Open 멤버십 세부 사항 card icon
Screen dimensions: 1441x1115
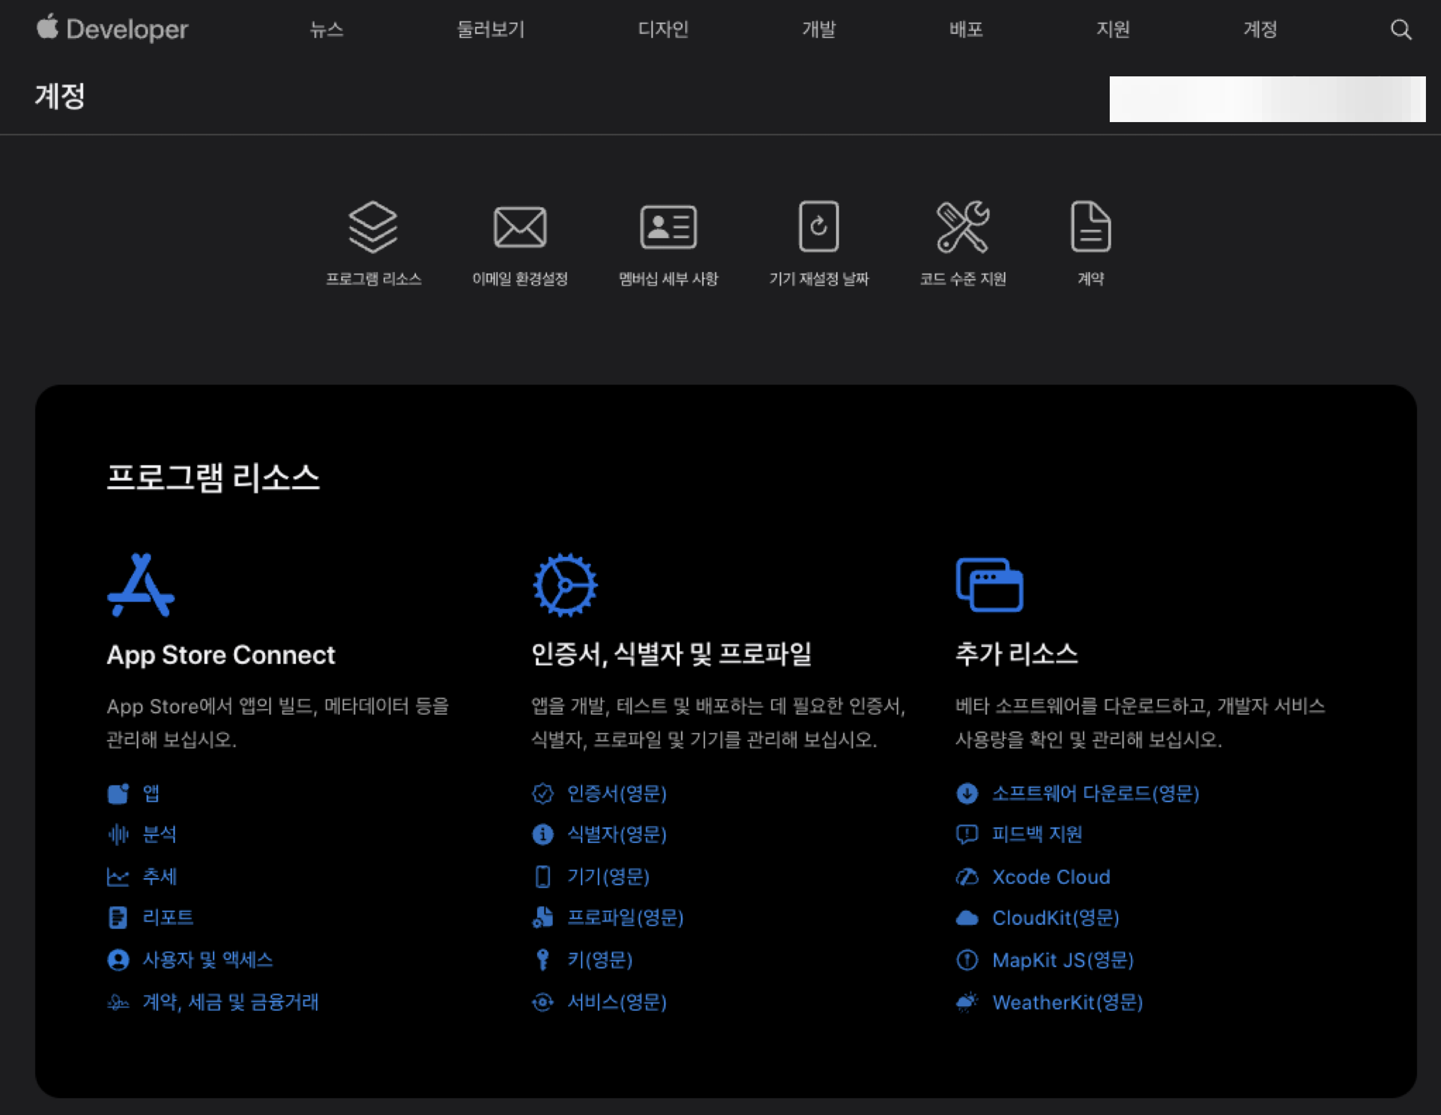point(668,227)
